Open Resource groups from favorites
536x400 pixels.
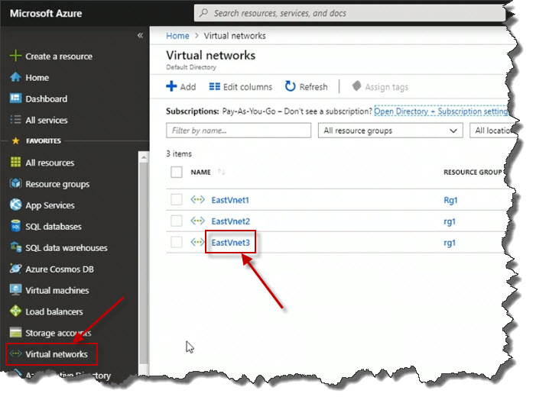click(57, 184)
